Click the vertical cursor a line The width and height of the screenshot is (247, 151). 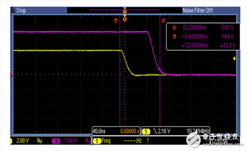coord(160,71)
